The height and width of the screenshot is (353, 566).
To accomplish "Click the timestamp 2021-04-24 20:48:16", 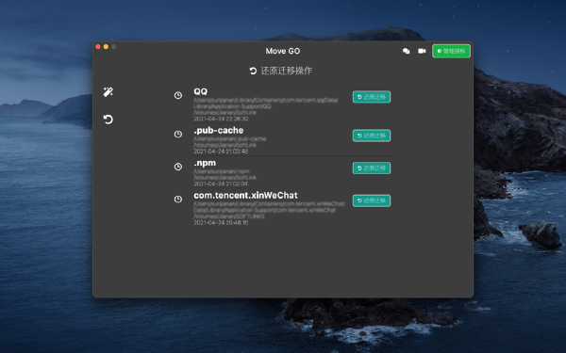I will (x=221, y=222).
